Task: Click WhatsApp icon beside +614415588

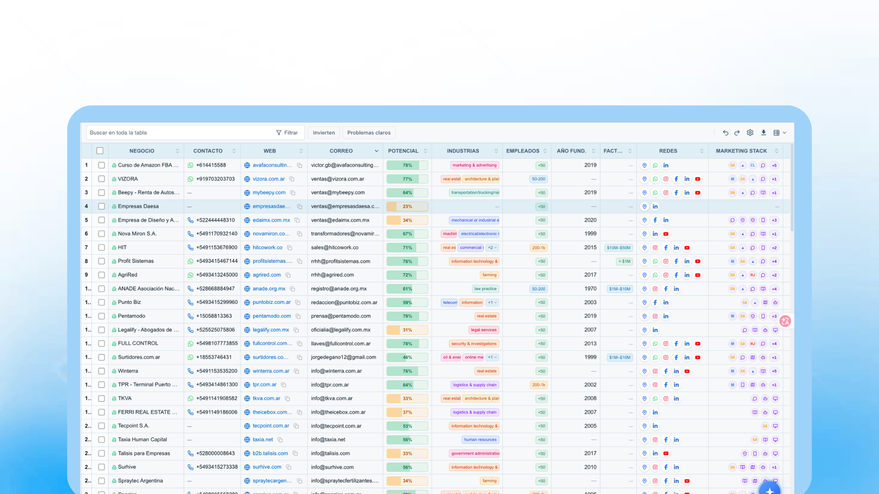Action: (x=190, y=165)
